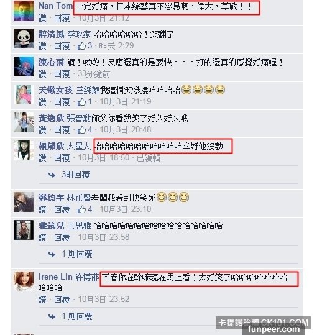Click 讚 under Nan Tom's comment

coord(42,18)
